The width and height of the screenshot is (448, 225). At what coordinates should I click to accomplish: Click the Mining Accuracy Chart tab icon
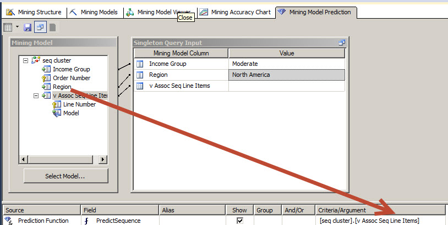pyautogui.click(x=204, y=12)
